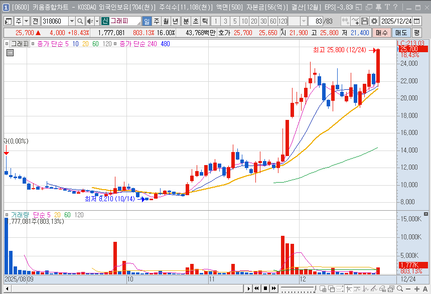
Task: Click the chart zoom magnifier at bottom
Action: pyautogui.click(x=400, y=288)
